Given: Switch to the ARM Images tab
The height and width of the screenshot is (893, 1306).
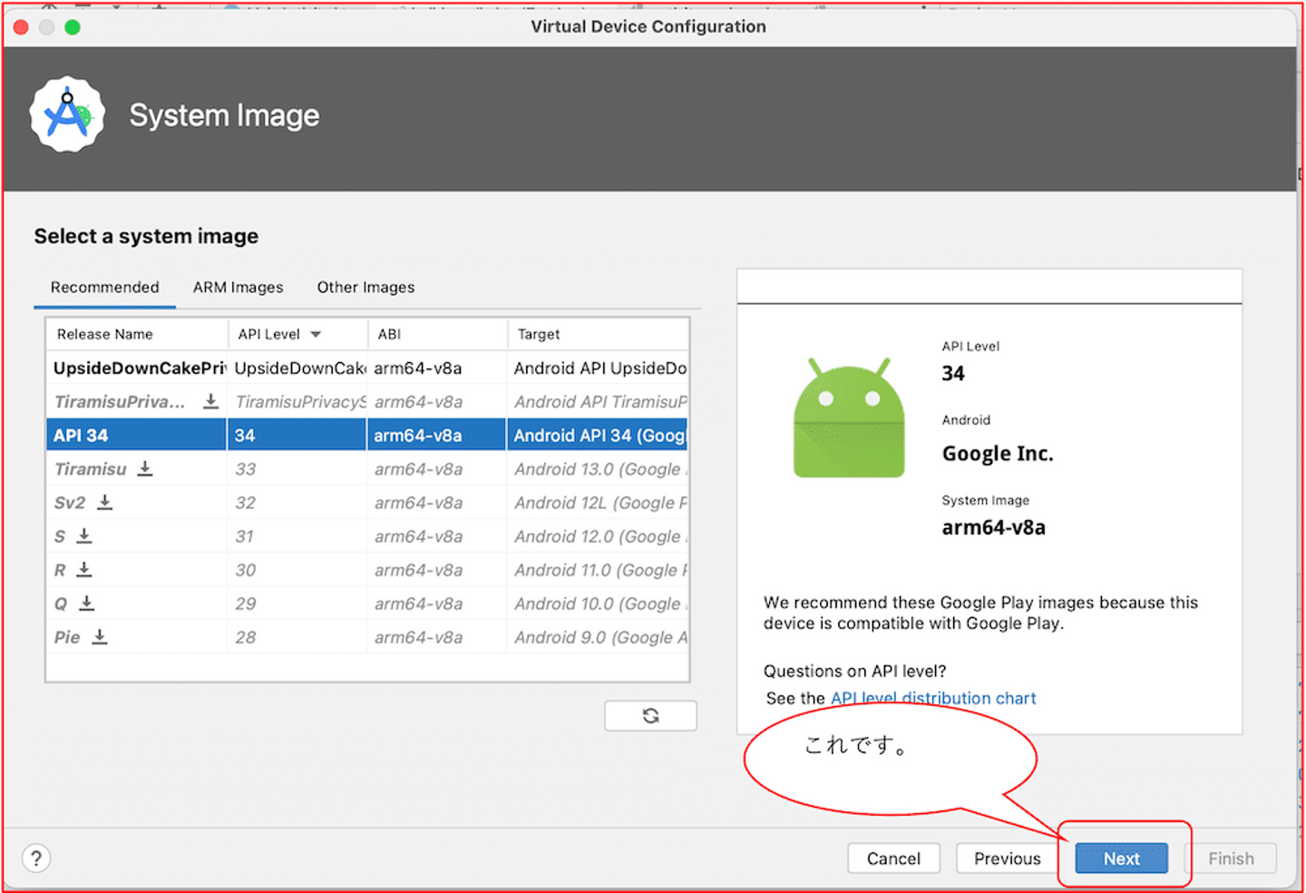Looking at the screenshot, I should click(238, 287).
